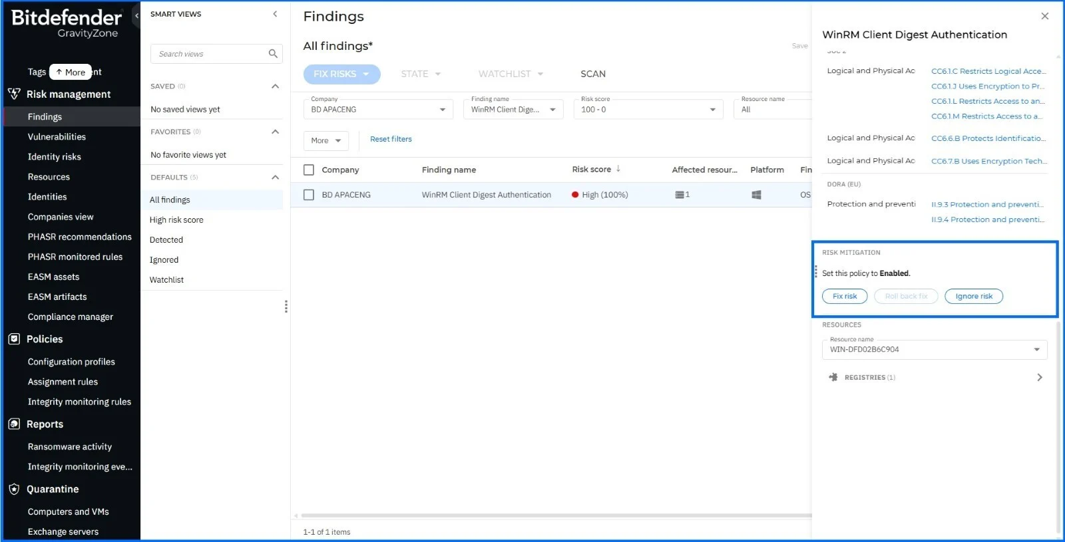Click the Reports section icon

[14, 424]
